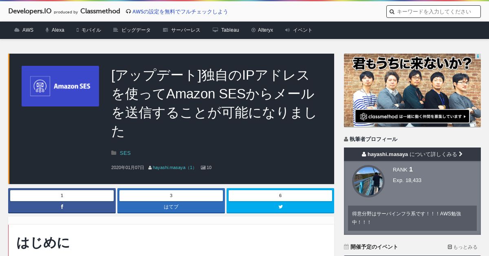Image resolution: width=489 pixels, height=256 pixels.
Task: Click the circle icon beside Alteryx
Action: 253,30
